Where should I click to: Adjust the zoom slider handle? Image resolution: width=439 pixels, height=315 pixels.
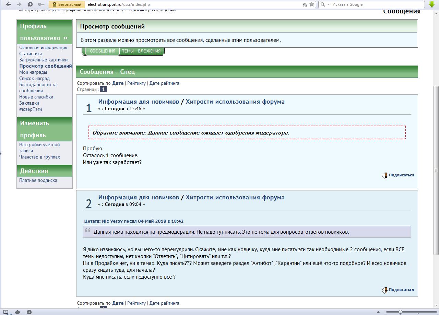click(x=400, y=312)
